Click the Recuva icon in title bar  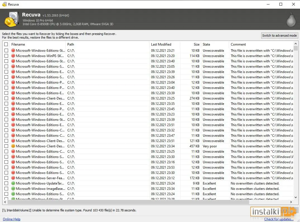click(4, 4)
